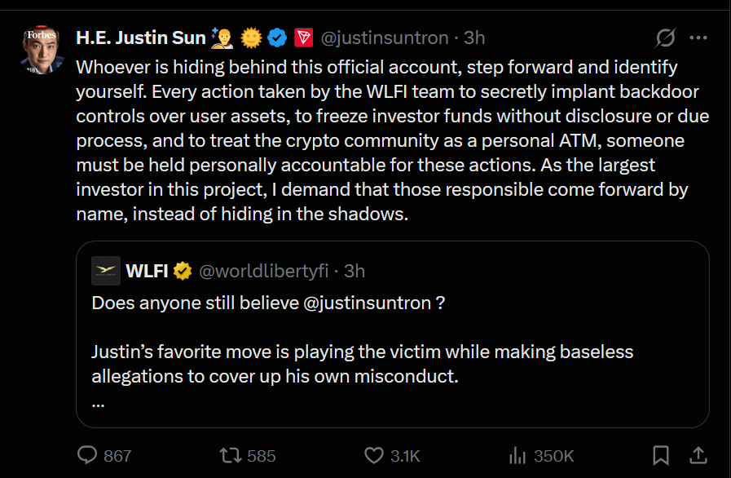Open the quoted WLFI tweet body
731x478 pixels.
362,352
